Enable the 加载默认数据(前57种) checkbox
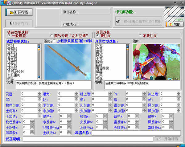 click(x=54, y=41)
